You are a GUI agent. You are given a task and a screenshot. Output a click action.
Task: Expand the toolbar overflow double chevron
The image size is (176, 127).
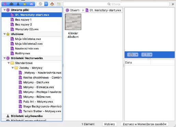(173, 4)
